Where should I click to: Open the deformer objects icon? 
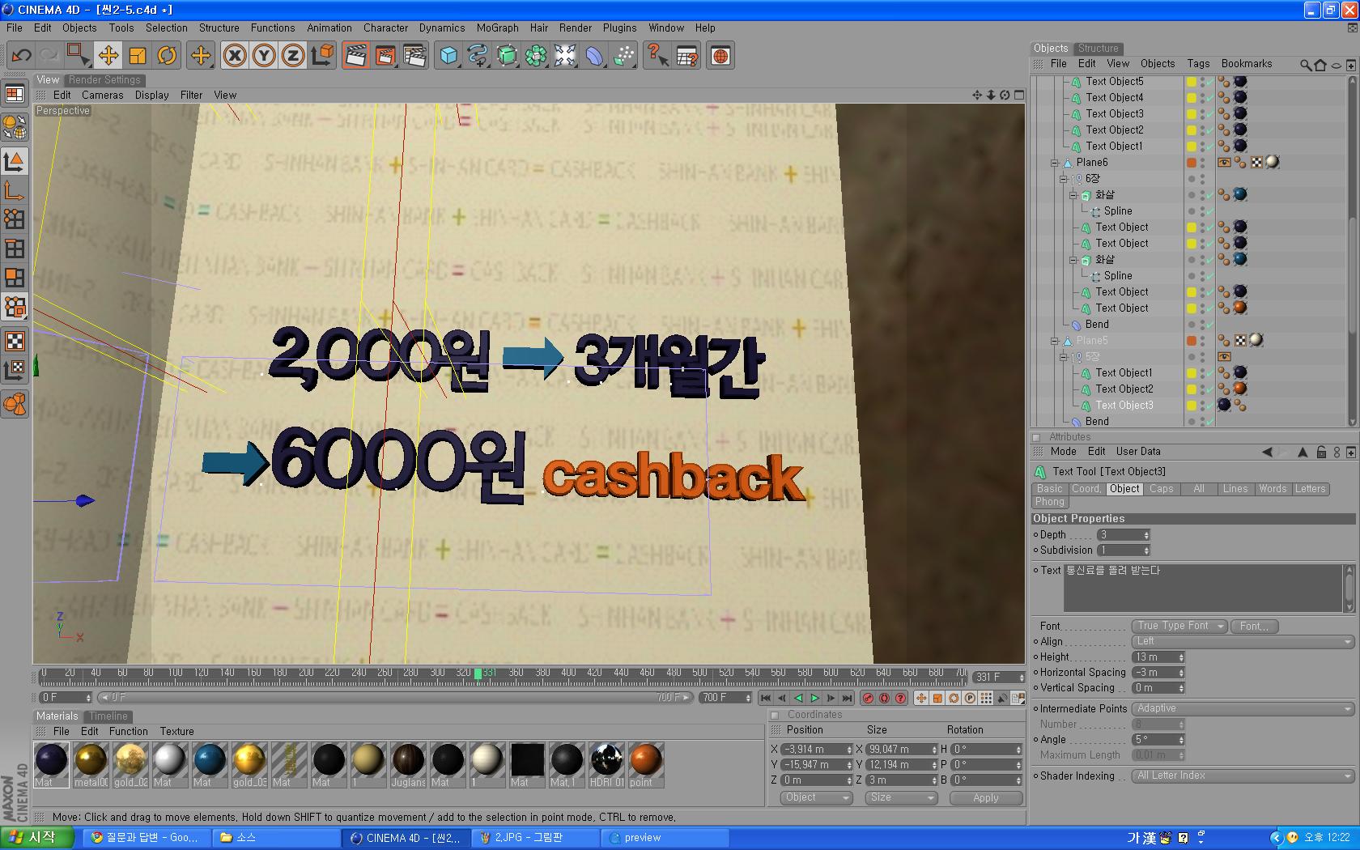pos(594,56)
